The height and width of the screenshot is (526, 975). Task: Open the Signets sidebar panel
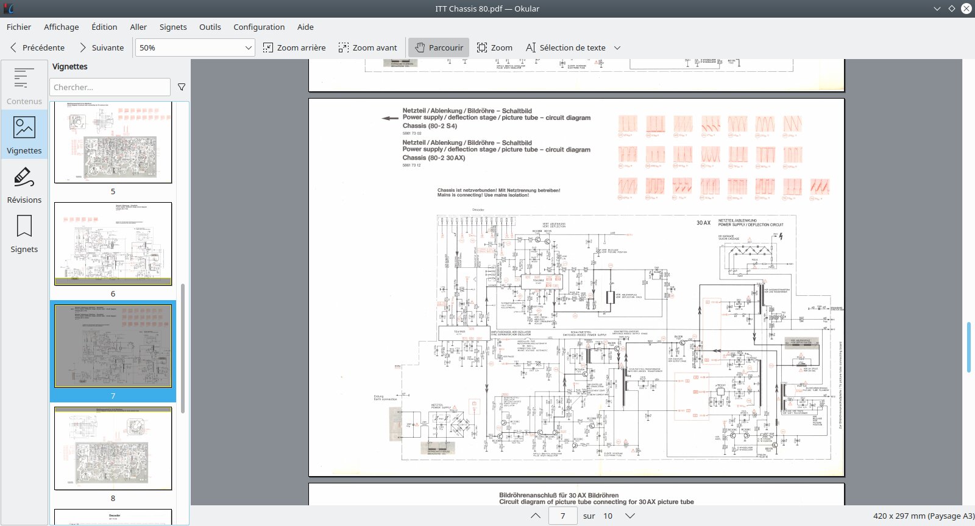click(24, 233)
